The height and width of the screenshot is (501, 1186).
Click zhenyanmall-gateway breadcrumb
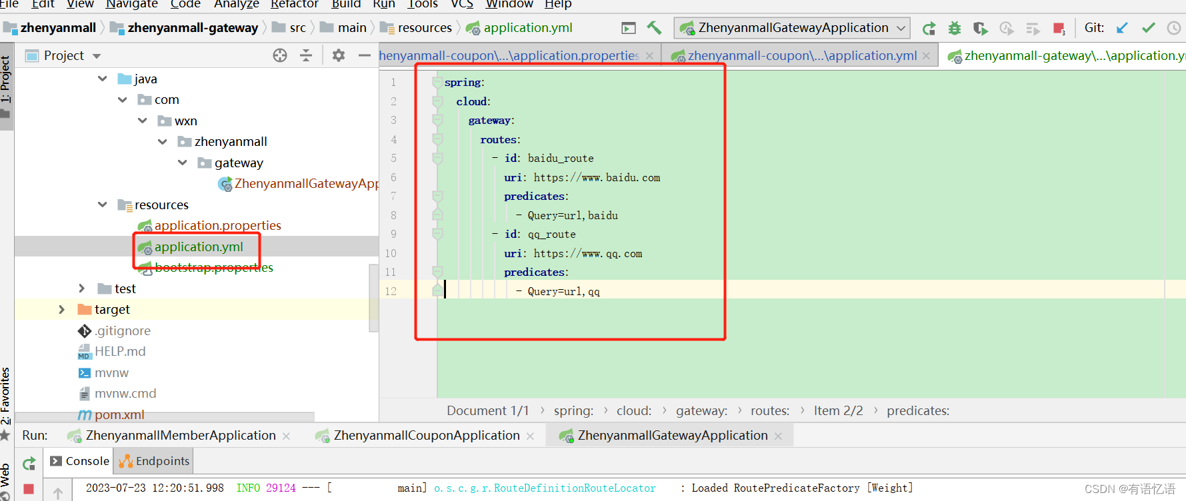193,28
